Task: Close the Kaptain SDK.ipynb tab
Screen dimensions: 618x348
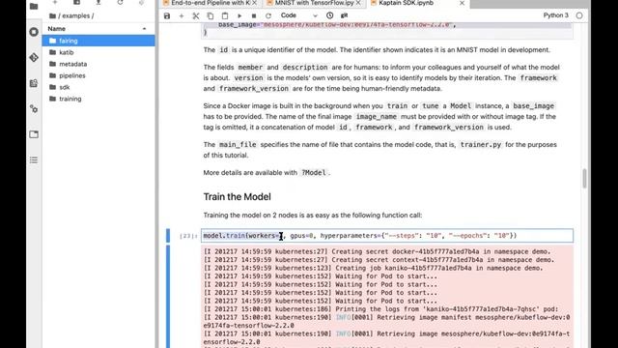Action: [x=462, y=3]
